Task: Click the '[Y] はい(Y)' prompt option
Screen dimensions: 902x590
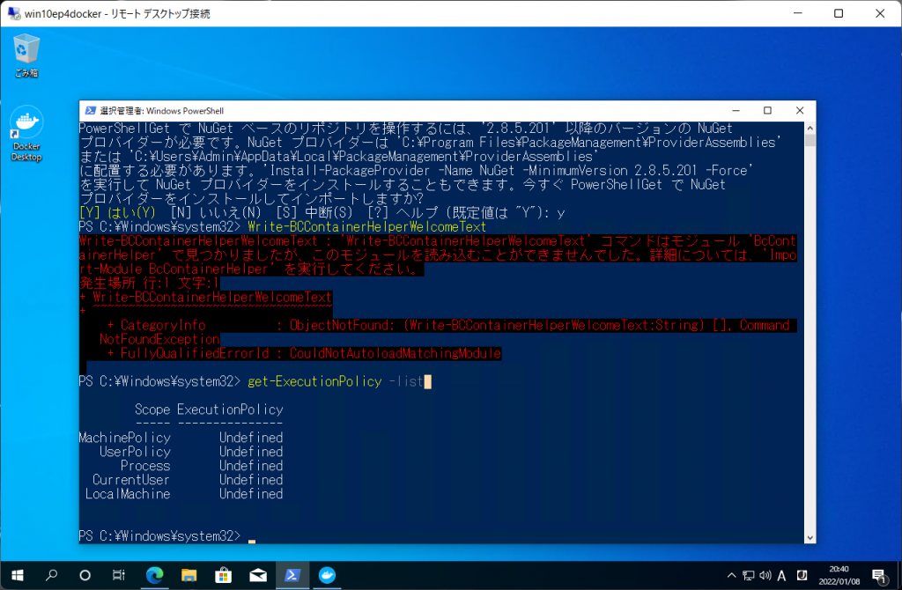Action: (x=117, y=213)
